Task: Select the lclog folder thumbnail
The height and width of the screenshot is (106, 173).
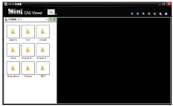Action: pos(13,50)
